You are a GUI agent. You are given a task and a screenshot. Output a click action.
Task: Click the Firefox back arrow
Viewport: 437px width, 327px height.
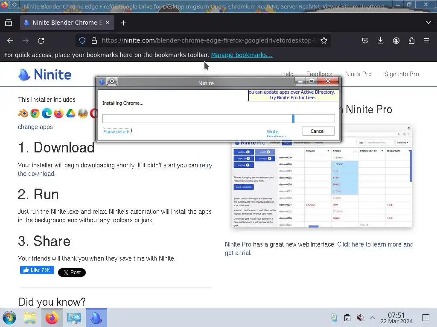click(x=10, y=41)
